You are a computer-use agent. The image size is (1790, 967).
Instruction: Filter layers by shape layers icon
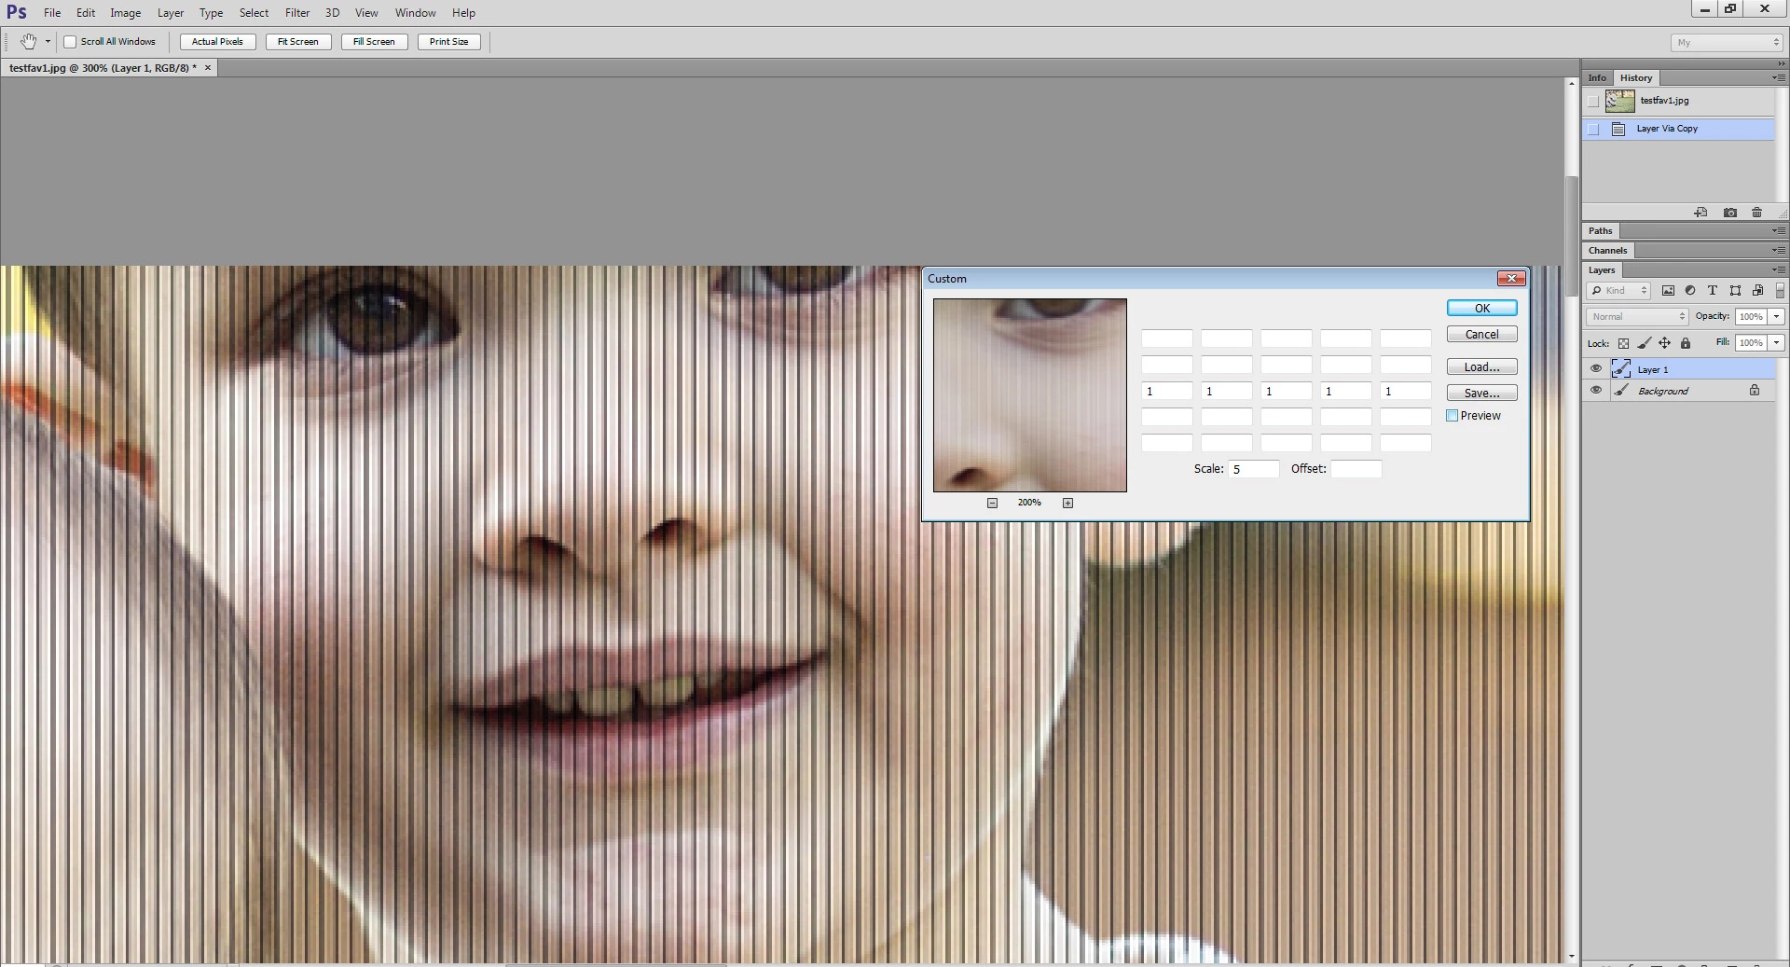pos(1735,291)
